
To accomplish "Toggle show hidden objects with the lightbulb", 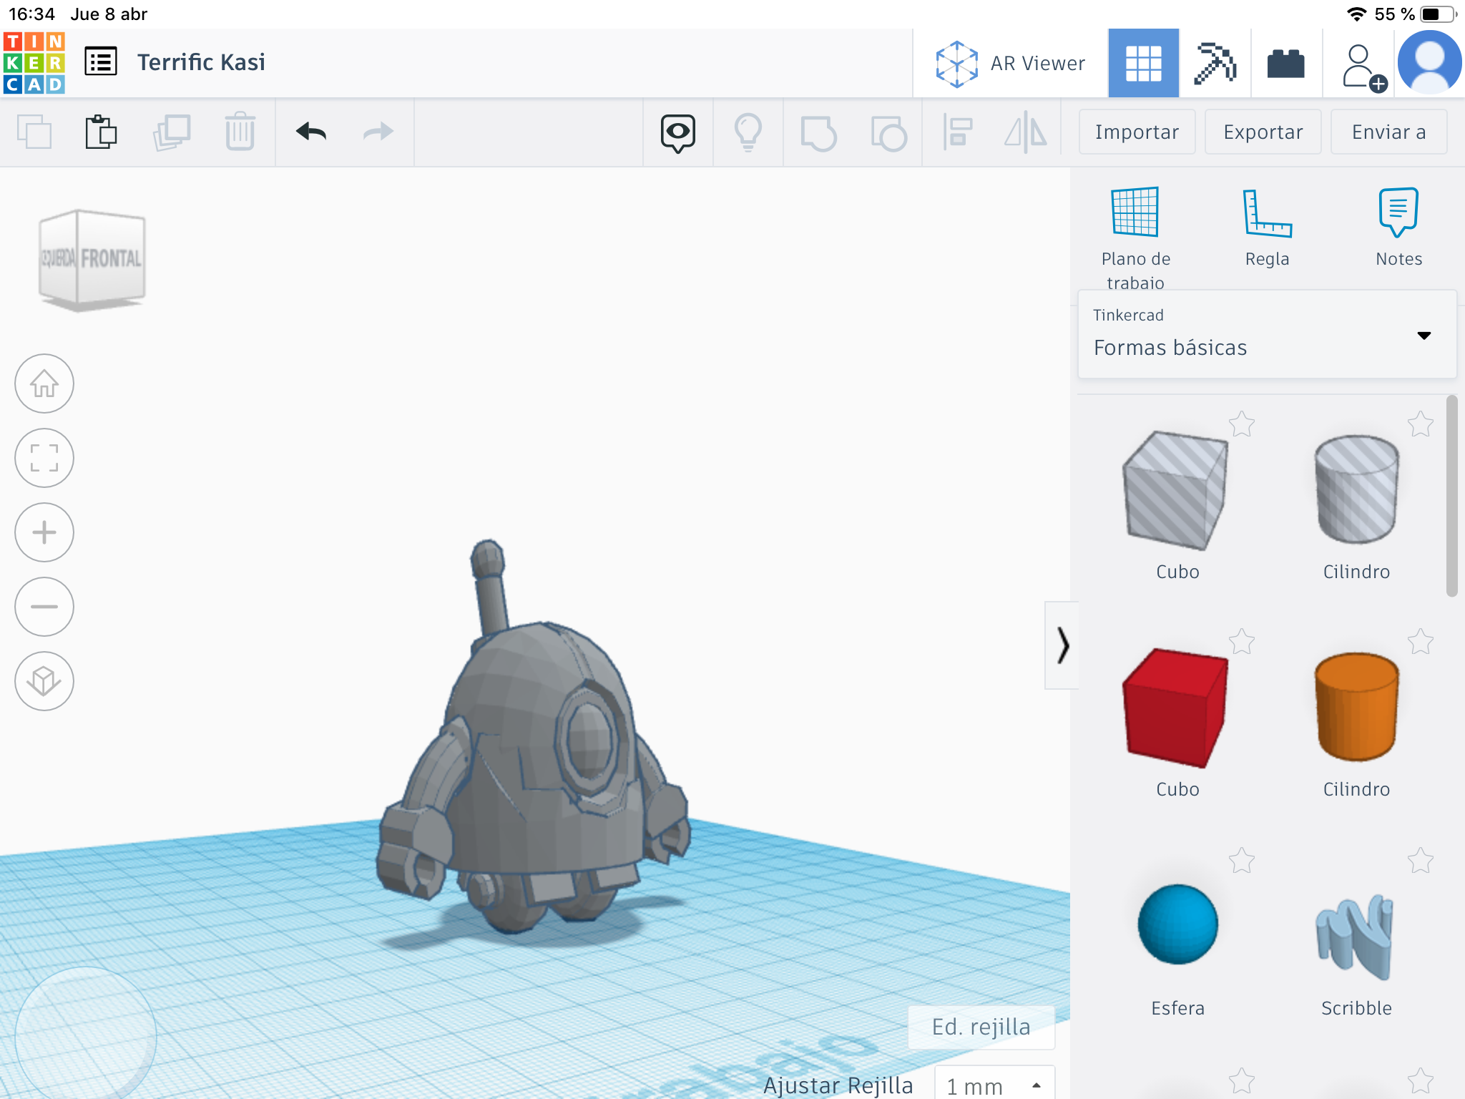I will pyautogui.click(x=748, y=132).
